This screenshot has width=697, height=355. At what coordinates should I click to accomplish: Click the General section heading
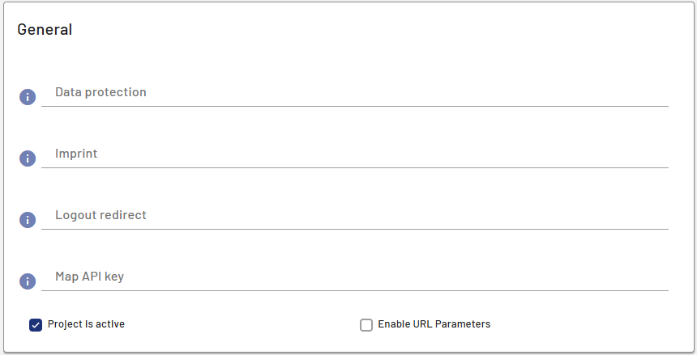tap(45, 30)
